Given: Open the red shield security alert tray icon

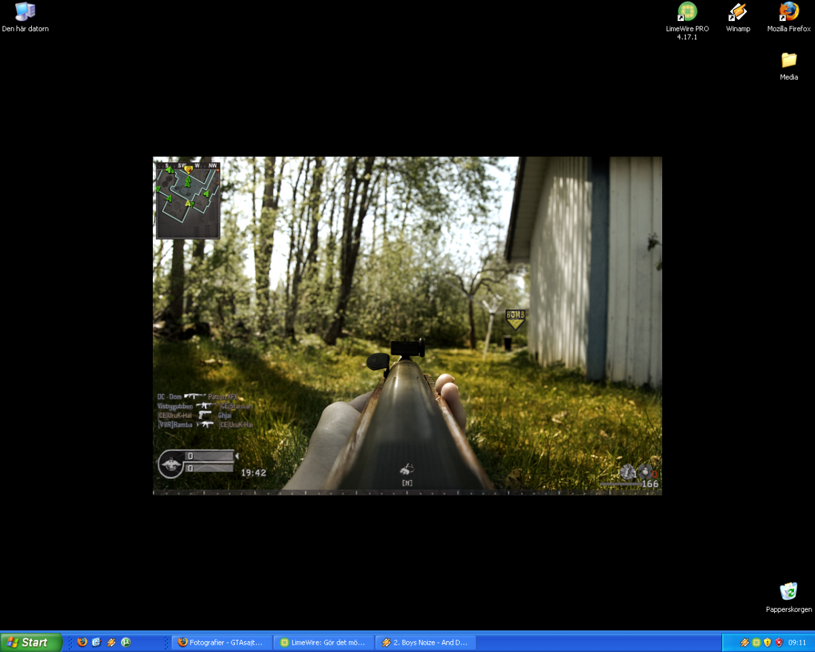Looking at the screenshot, I should [x=779, y=642].
